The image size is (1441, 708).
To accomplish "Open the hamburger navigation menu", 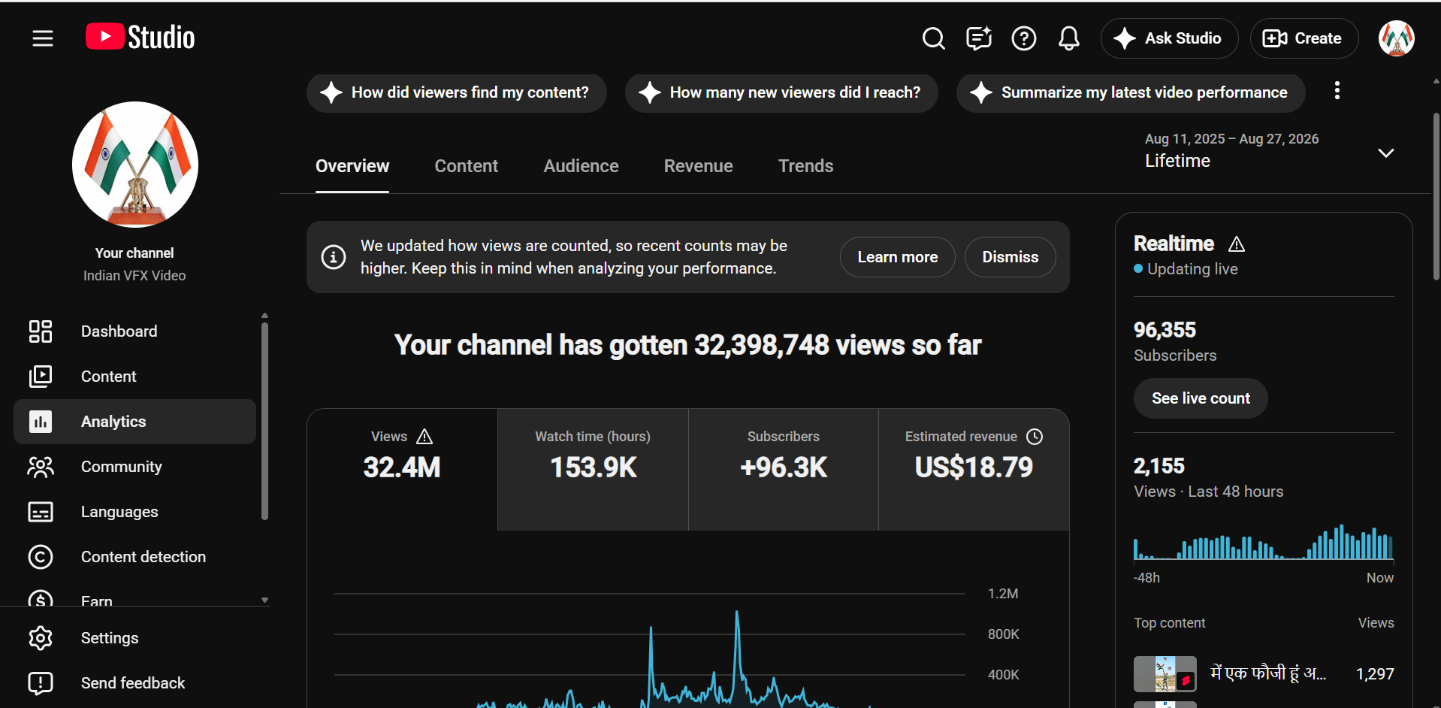I will 43,38.
